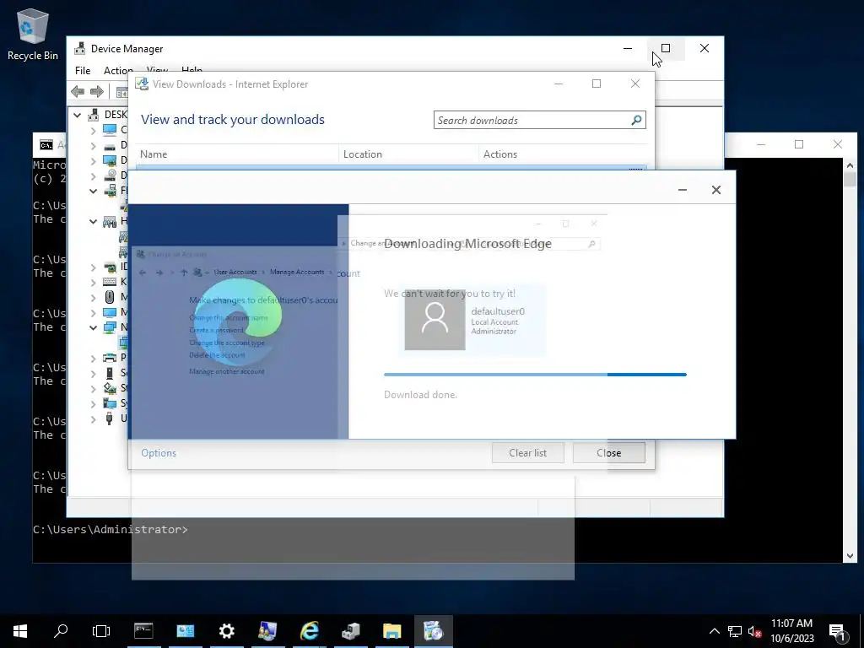This screenshot has width=864, height=648.
Task: Expand the DVD drive category chevron
Action: [93, 176]
